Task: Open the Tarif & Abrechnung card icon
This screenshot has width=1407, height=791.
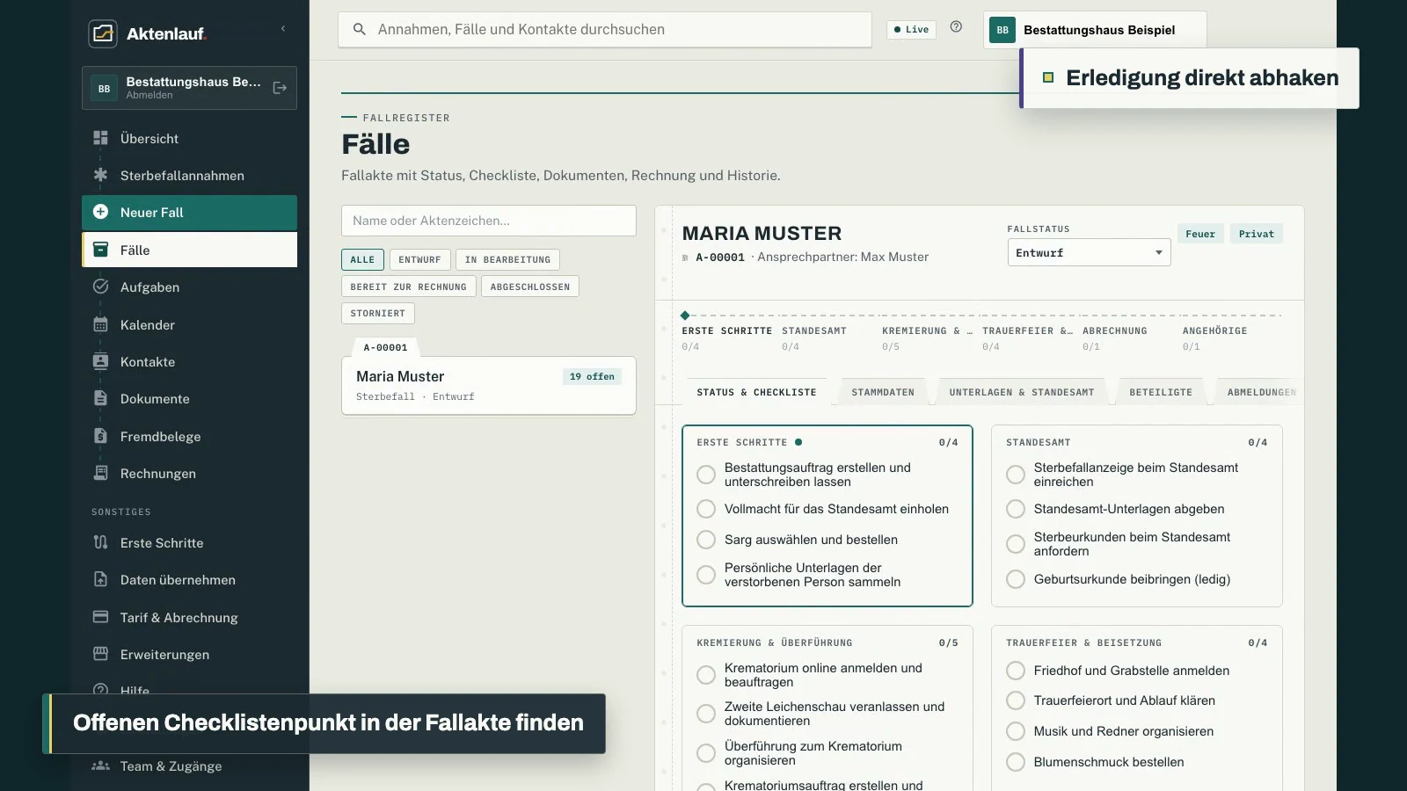Action: [x=101, y=617]
